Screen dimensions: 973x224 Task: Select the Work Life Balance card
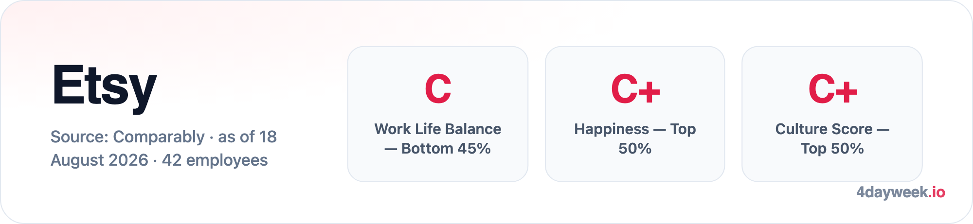(438, 114)
